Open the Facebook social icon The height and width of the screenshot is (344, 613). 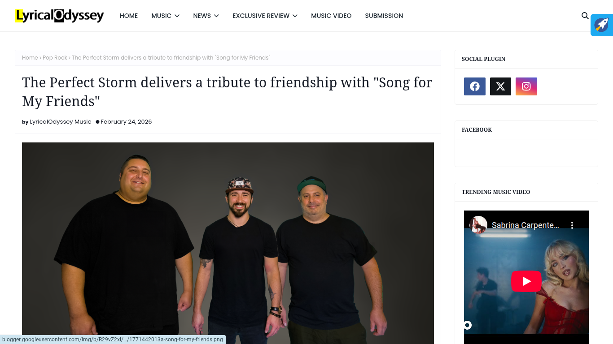475,86
